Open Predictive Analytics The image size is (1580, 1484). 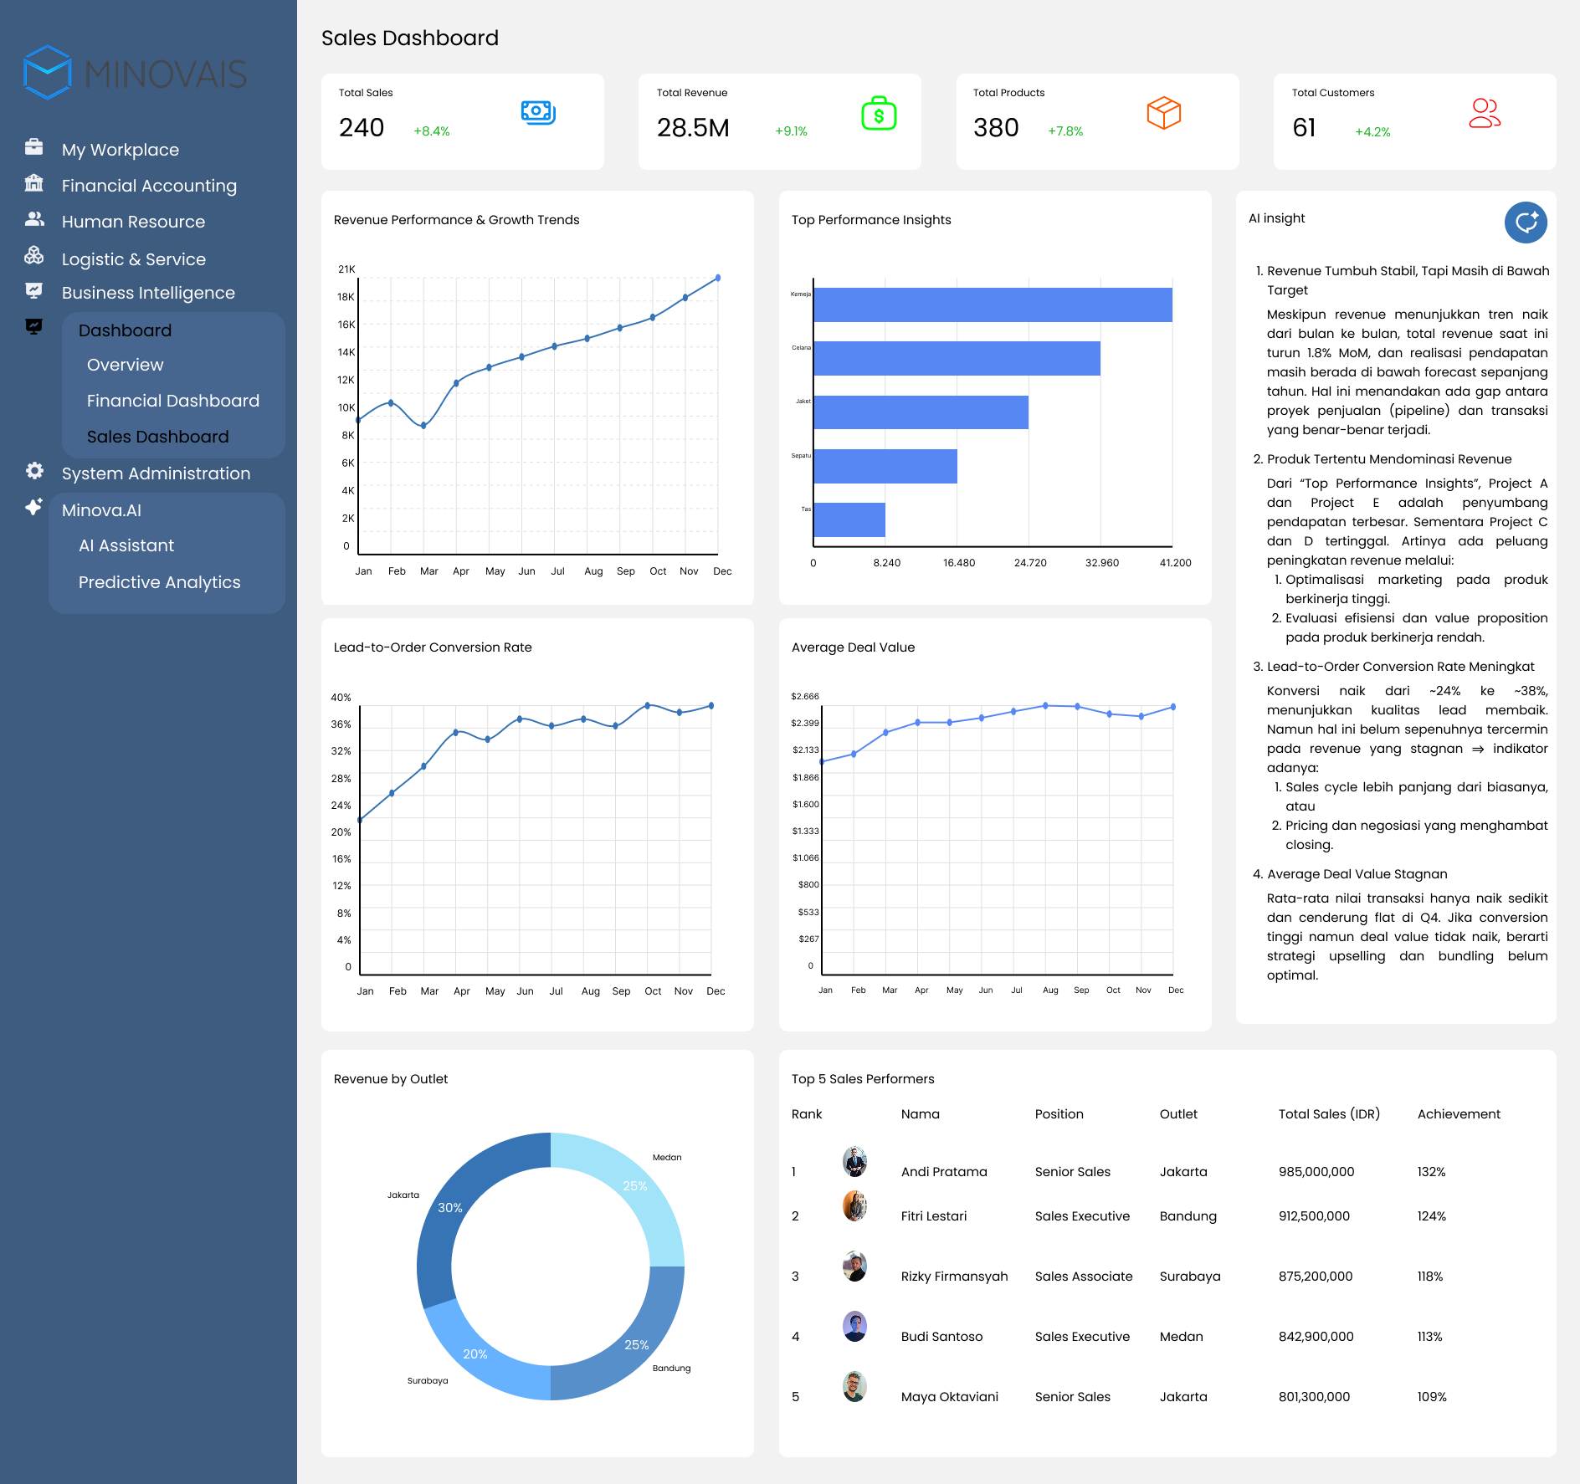pyautogui.click(x=159, y=582)
